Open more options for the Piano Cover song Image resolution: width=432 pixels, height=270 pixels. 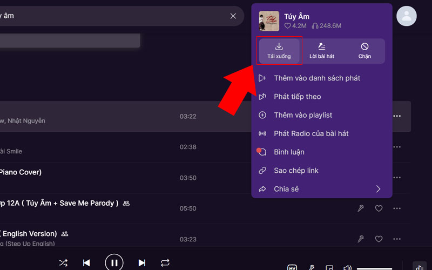[397, 178]
